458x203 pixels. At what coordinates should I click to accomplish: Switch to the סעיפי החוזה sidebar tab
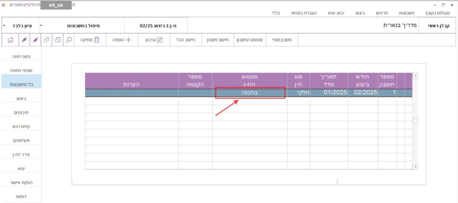click(x=21, y=70)
